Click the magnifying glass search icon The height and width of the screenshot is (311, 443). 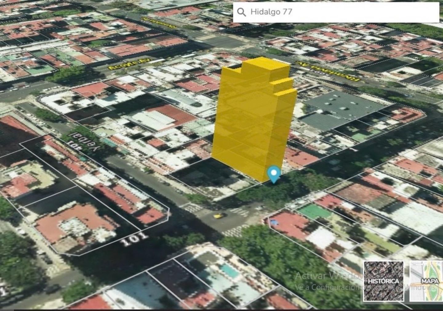click(x=242, y=12)
